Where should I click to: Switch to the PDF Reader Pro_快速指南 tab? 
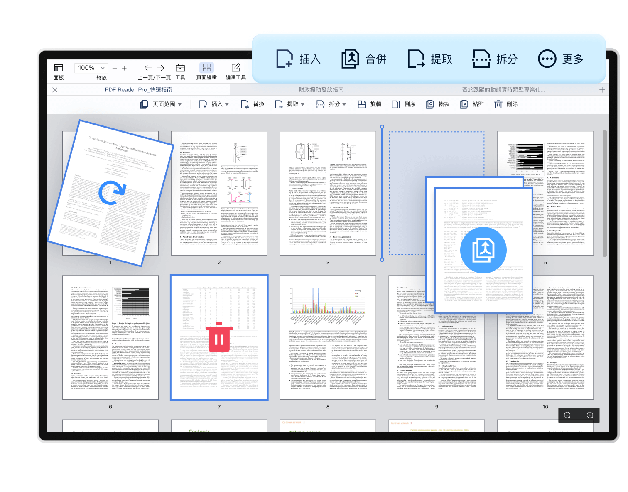point(138,90)
